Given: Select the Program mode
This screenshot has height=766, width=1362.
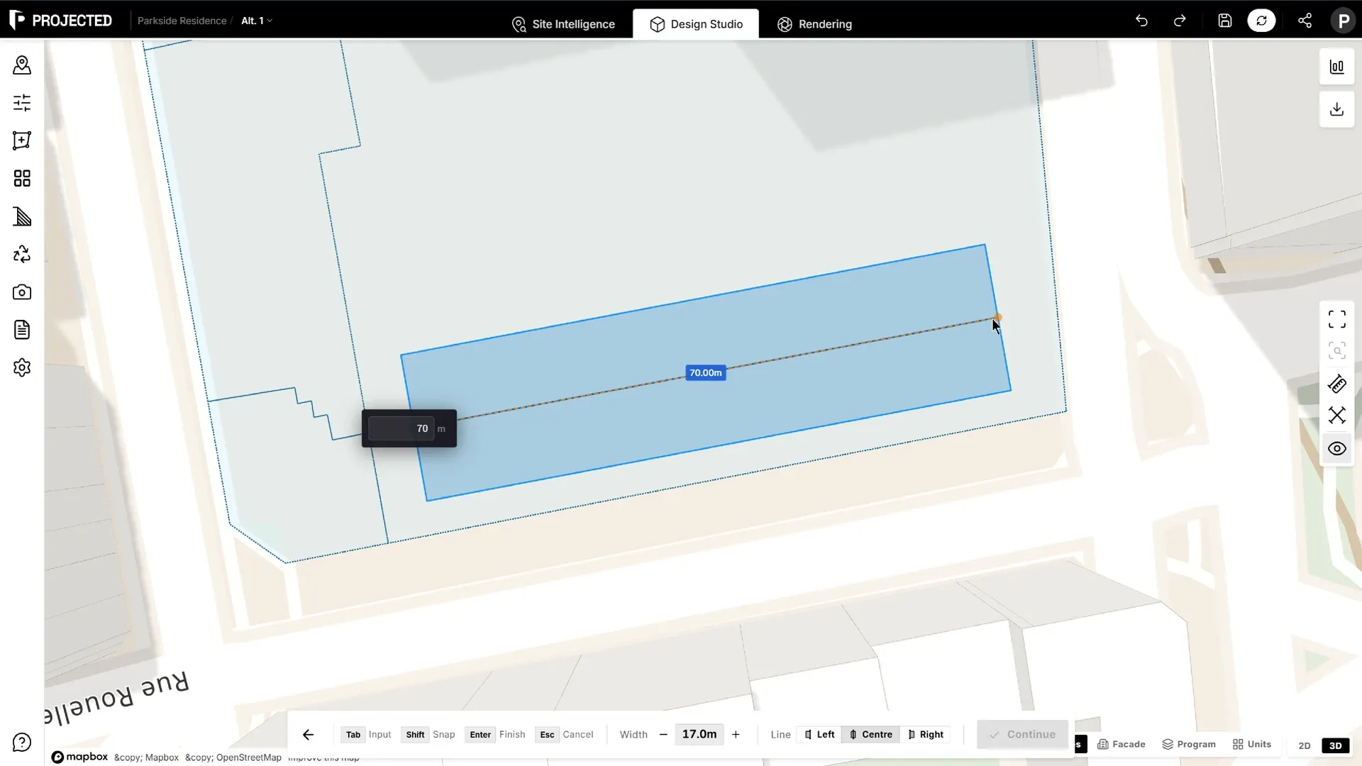Looking at the screenshot, I should coord(1188,744).
